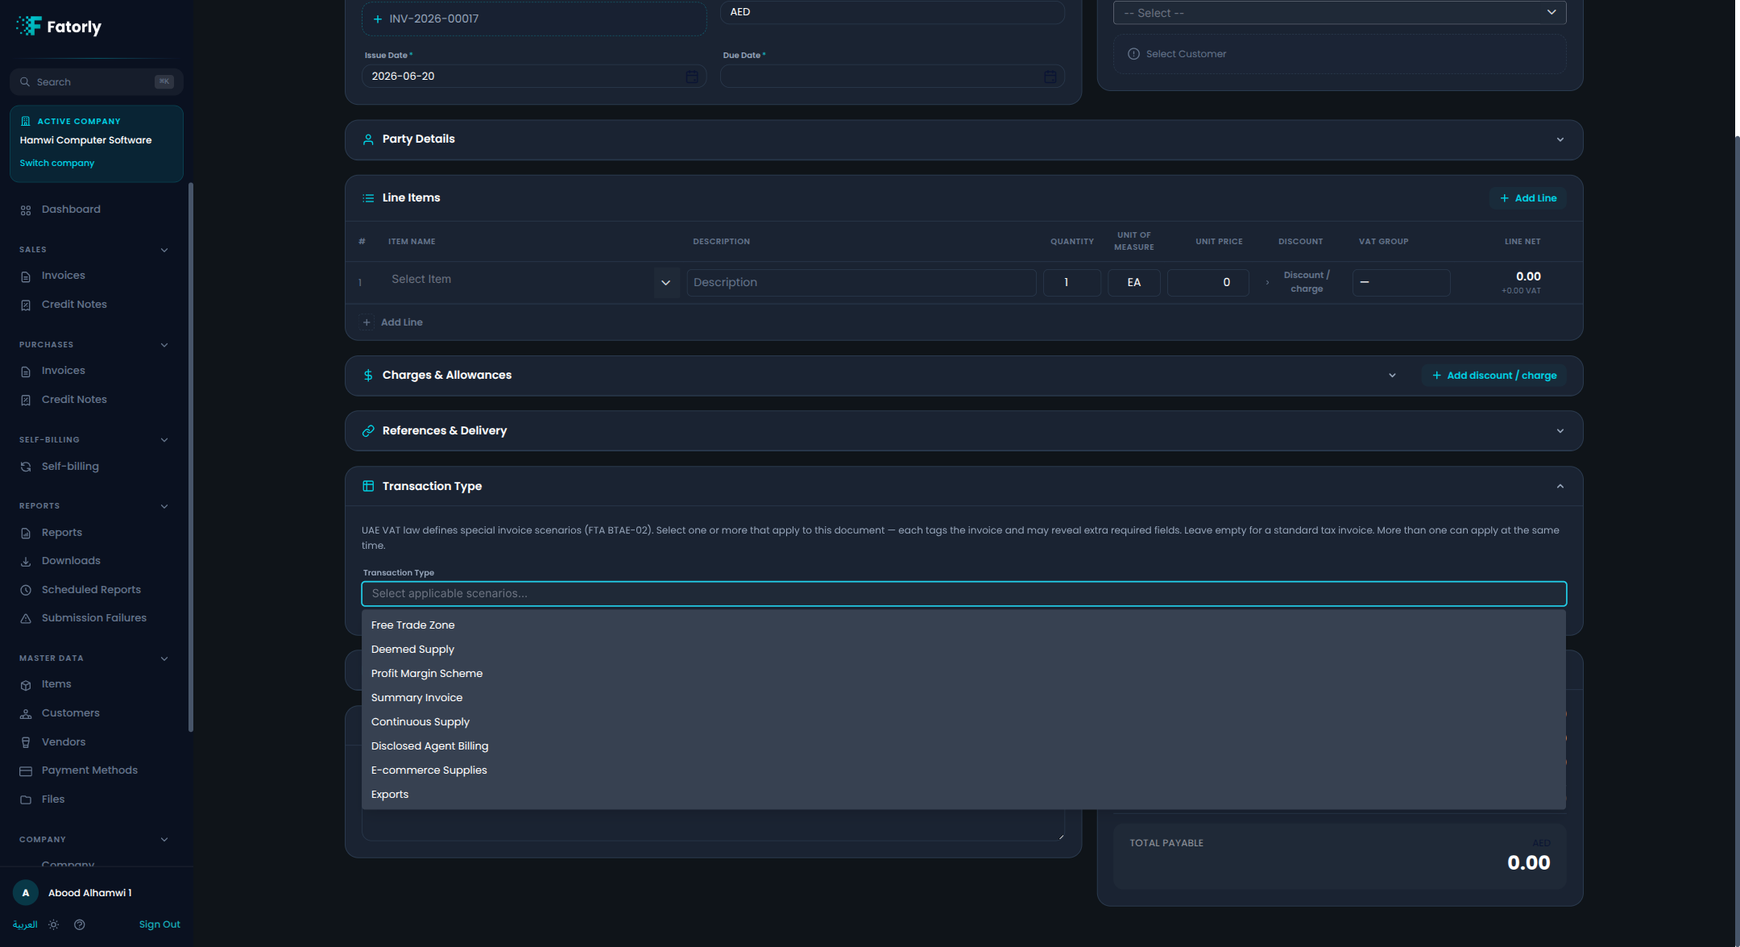Open Sales Invoices in sidebar
The image size is (1740, 947).
[x=63, y=276]
